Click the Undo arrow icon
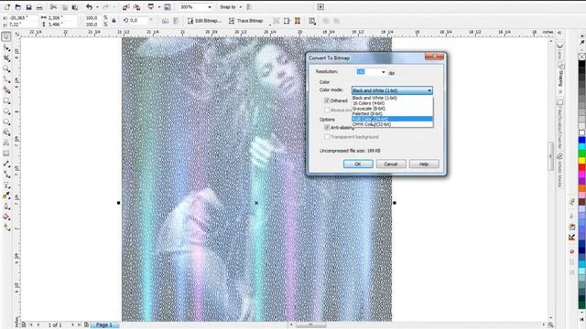Viewport: 586px width, 329px height. point(89,7)
